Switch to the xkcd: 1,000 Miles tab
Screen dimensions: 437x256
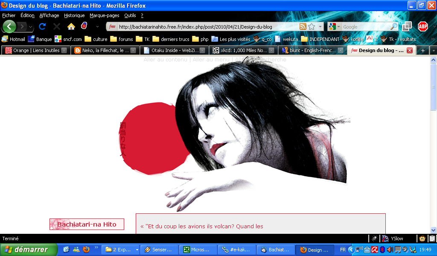point(244,50)
